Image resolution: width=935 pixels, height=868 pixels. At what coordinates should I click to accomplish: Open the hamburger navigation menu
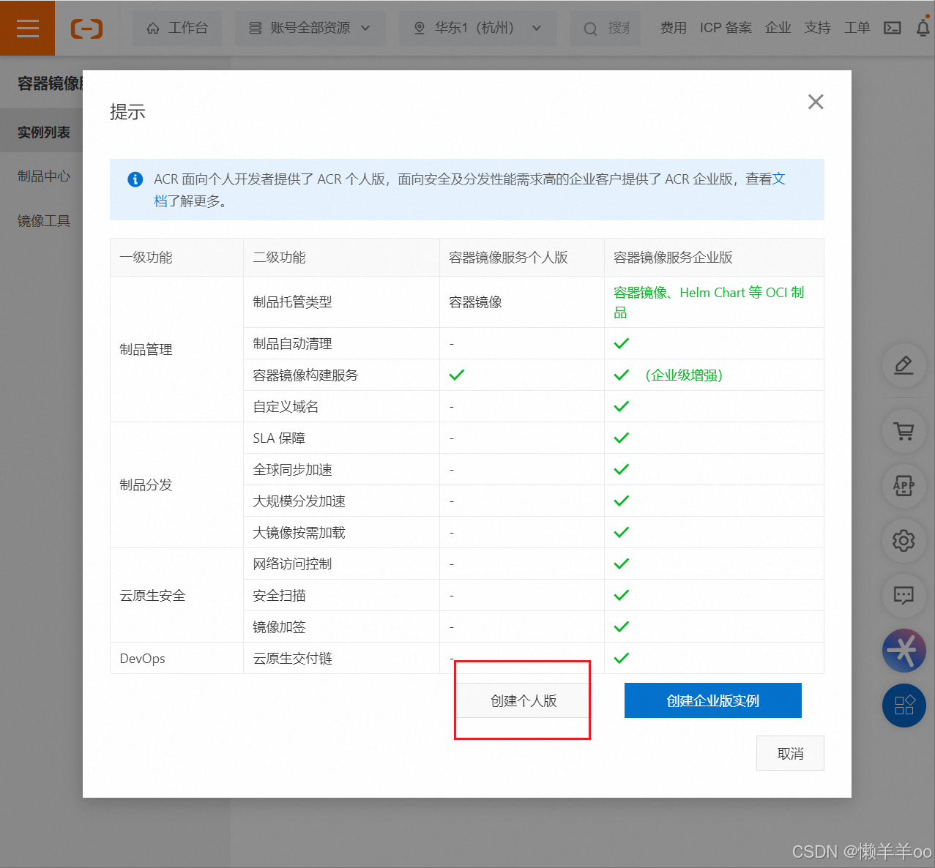coord(27,28)
